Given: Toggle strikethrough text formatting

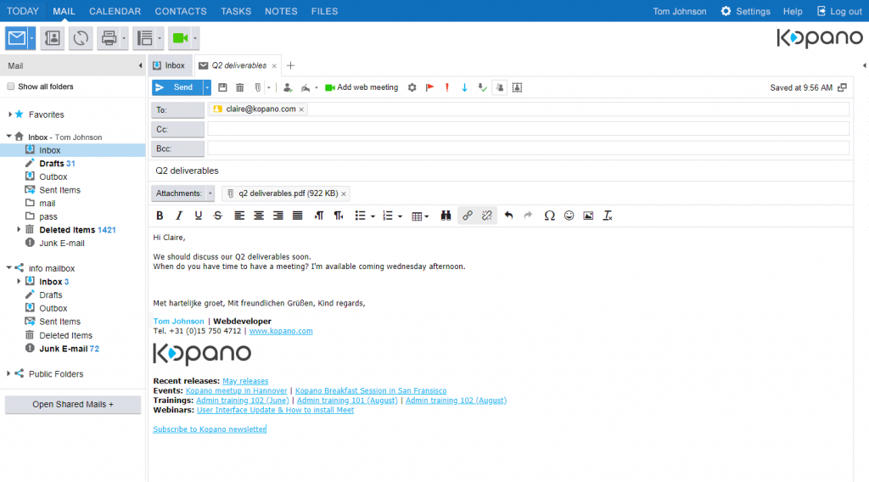Looking at the screenshot, I should coord(217,216).
